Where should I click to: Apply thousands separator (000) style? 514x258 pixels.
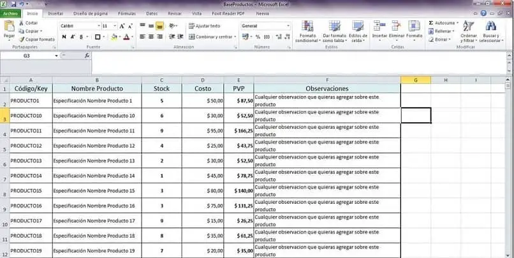tap(267, 37)
